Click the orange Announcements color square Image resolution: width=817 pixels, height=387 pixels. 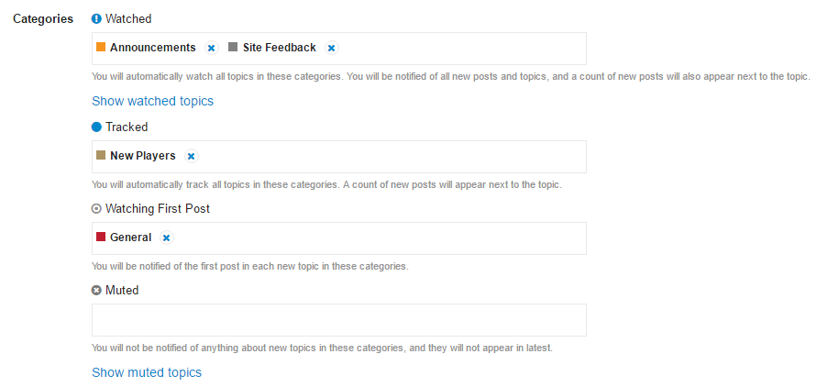pyautogui.click(x=101, y=47)
